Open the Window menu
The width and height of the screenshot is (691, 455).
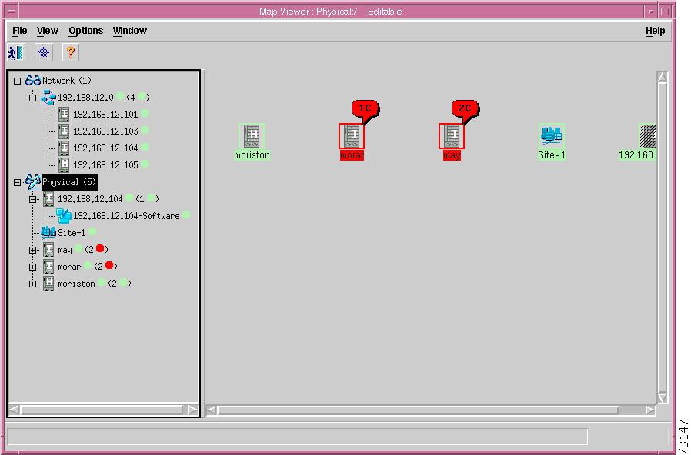tap(130, 31)
